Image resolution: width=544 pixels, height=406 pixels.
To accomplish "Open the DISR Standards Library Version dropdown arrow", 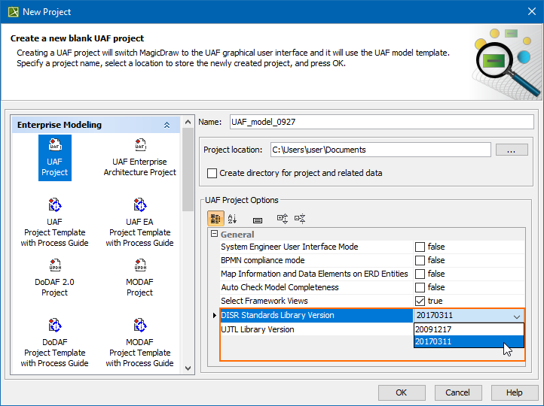I will (515, 316).
